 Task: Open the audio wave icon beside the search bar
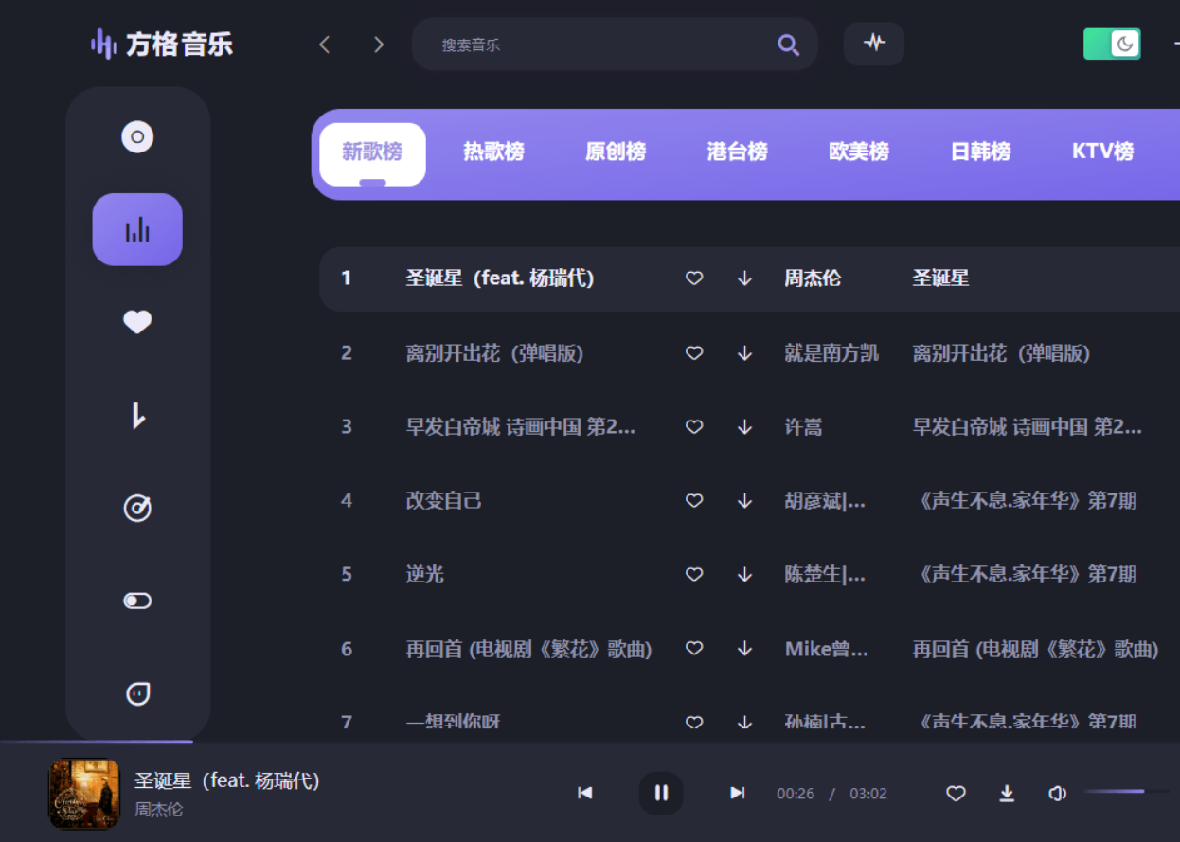tap(873, 44)
